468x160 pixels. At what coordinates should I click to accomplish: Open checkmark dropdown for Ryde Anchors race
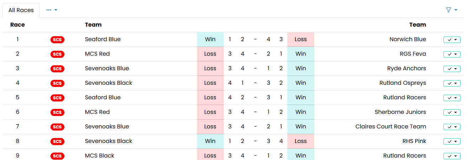[452, 69]
